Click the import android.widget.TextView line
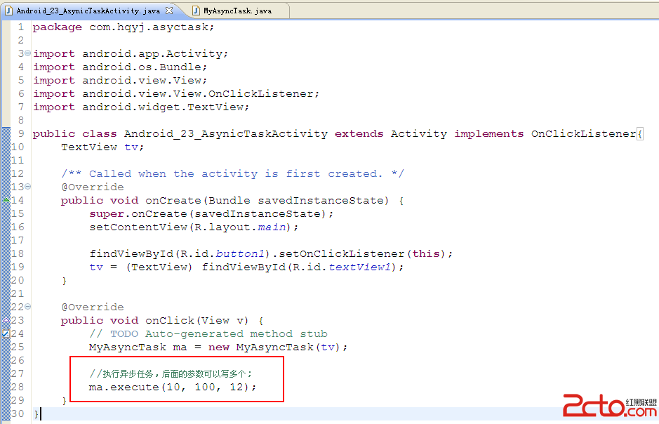This screenshot has height=424, width=659. [141, 107]
